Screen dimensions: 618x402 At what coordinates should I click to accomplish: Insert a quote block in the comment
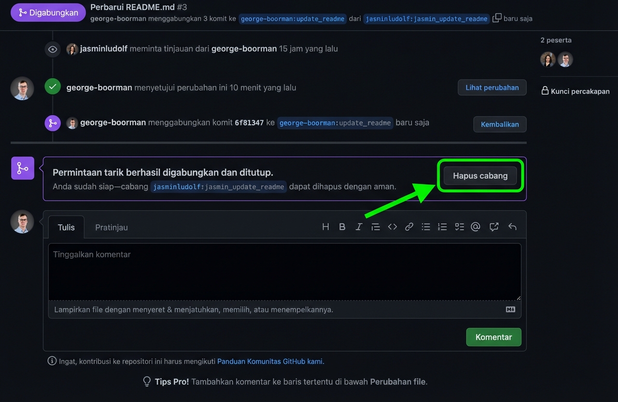tap(376, 227)
